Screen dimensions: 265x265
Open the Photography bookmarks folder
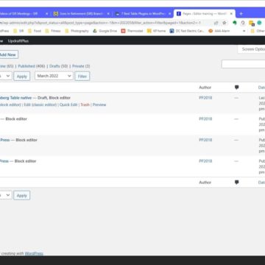point(77,31)
